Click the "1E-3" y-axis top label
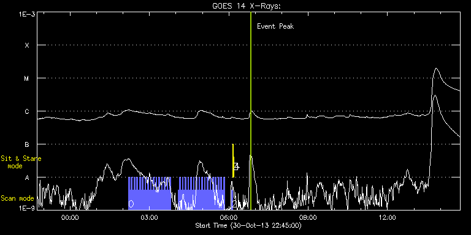The height and width of the screenshot is (235, 471). pos(27,15)
